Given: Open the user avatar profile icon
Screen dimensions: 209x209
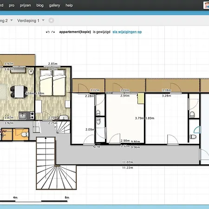Looking at the screenshot, I should click(206, 5).
